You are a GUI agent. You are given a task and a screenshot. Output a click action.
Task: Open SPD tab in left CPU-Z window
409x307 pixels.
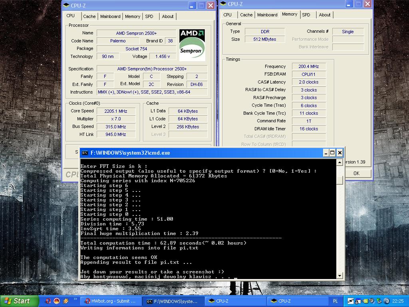[x=149, y=16]
